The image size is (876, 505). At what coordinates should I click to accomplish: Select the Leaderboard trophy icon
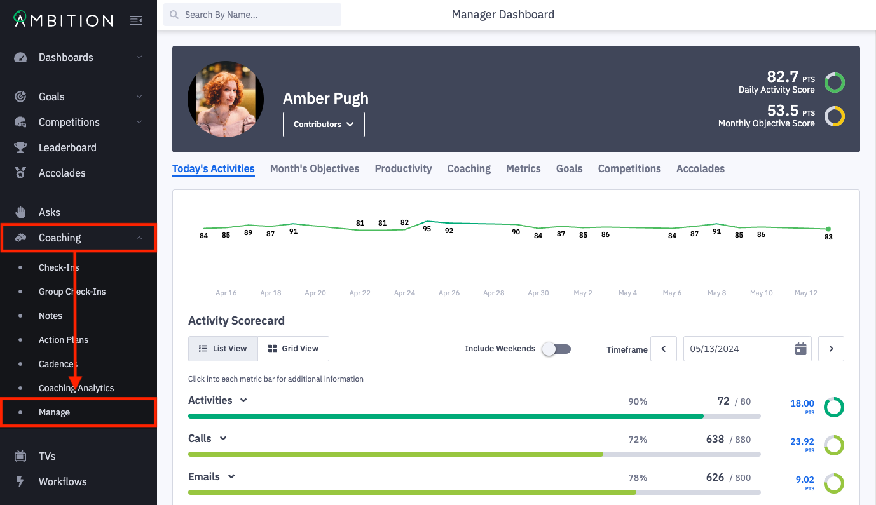click(x=22, y=147)
